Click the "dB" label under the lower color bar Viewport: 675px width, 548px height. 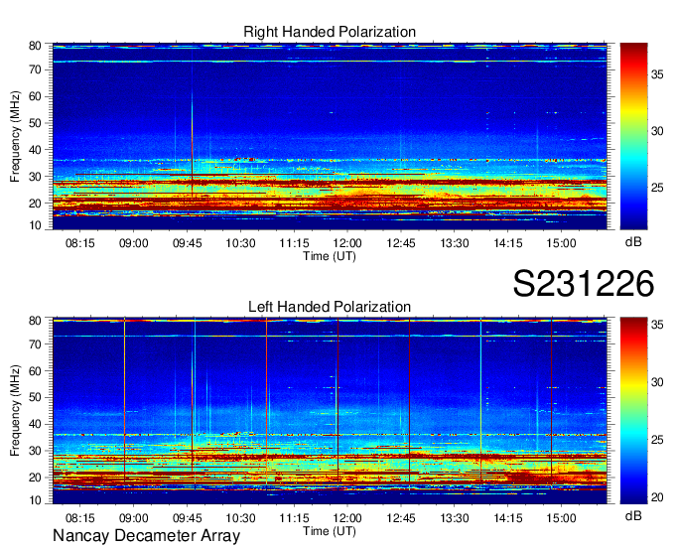(633, 516)
